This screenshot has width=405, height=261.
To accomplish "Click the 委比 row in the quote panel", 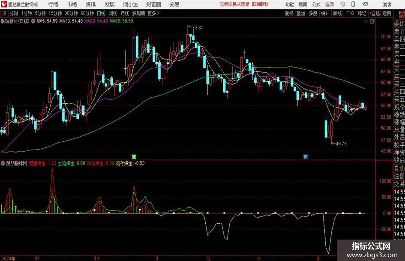I will click(x=399, y=24).
